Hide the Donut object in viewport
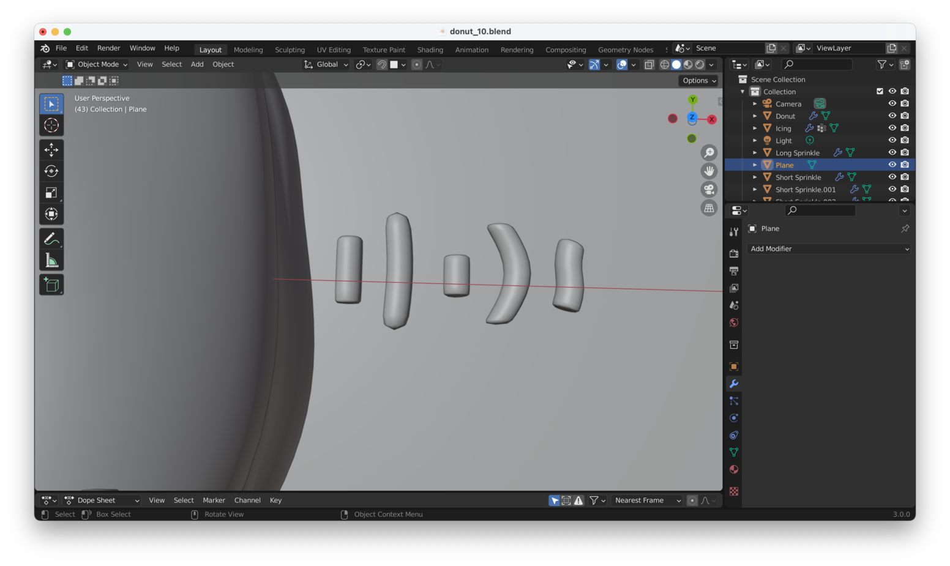 click(892, 116)
